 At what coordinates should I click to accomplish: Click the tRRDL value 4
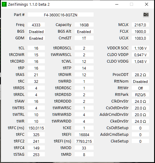tap(36, 94)
